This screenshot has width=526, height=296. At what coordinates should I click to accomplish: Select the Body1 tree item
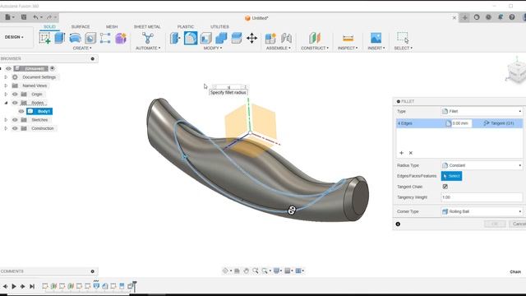pos(39,111)
